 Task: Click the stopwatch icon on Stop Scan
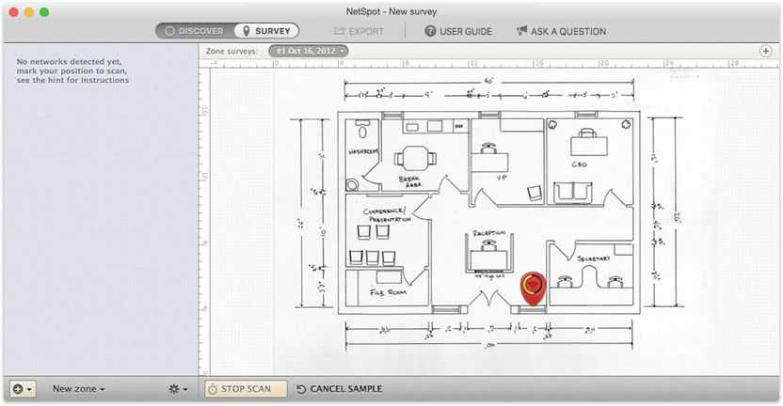pyautogui.click(x=213, y=388)
